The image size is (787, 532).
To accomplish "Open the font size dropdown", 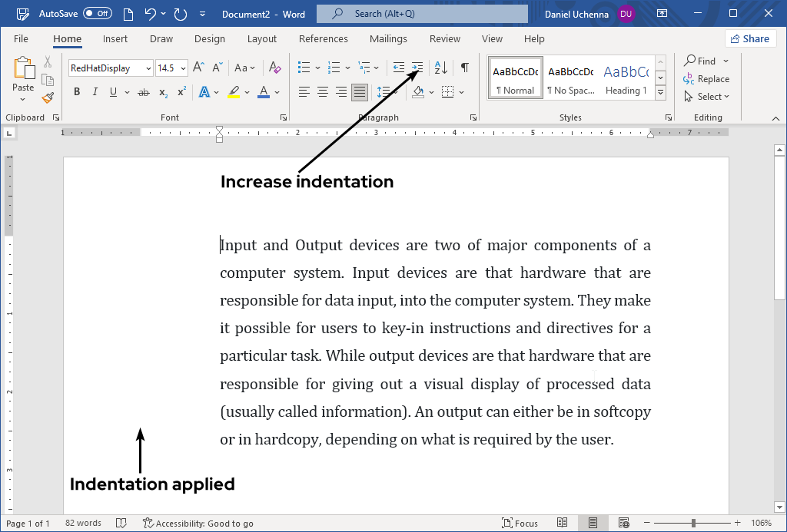I will point(181,68).
